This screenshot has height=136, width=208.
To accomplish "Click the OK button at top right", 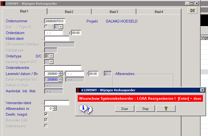I will [x=193, y=11].
